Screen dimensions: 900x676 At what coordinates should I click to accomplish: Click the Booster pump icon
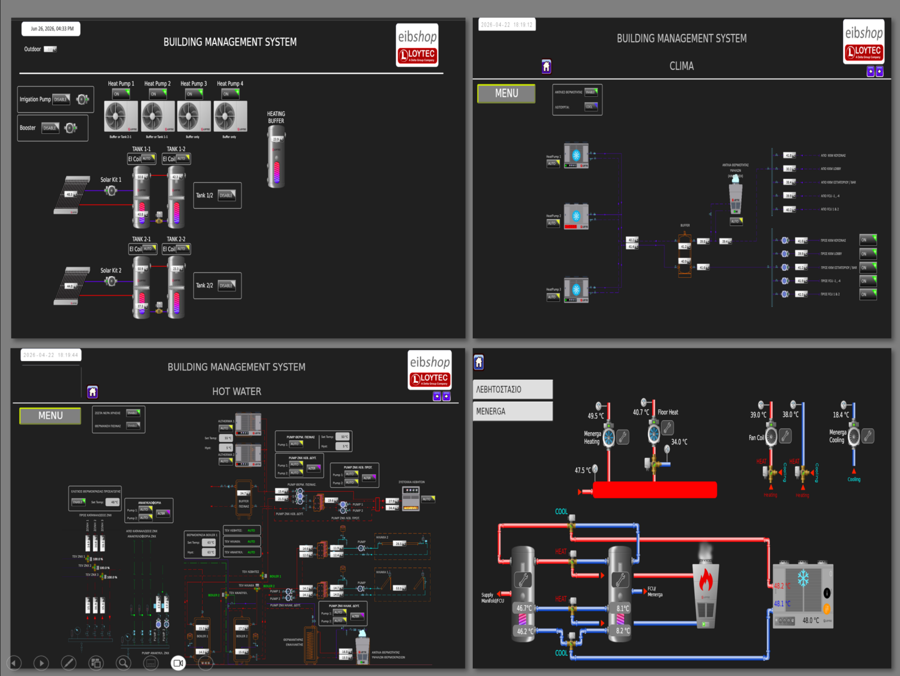(71, 128)
